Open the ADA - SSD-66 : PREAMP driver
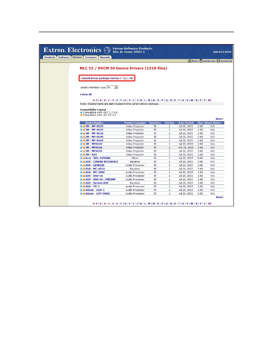The image size is (265, 343). 100,179
